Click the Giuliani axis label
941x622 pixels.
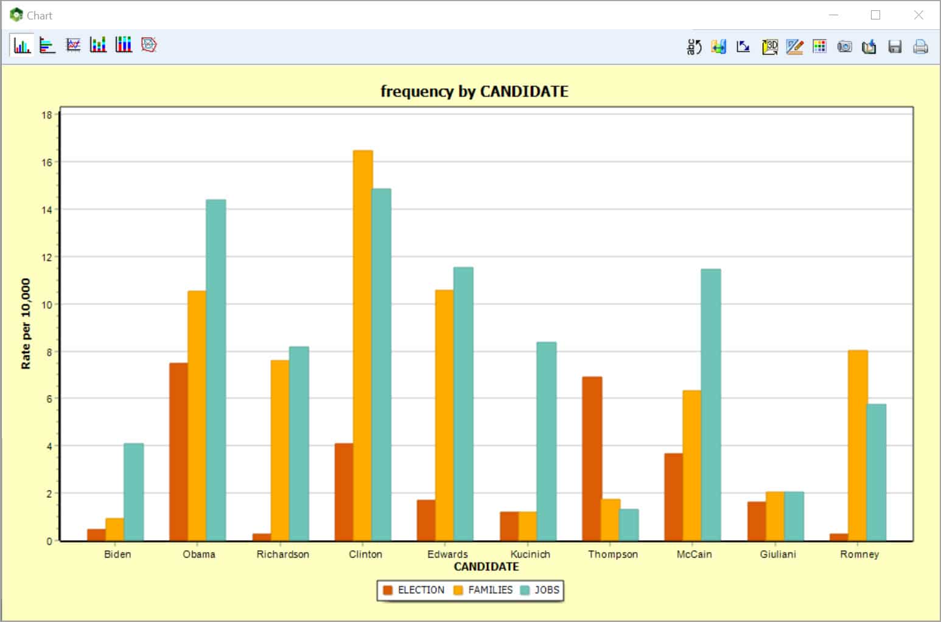coord(778,554)
